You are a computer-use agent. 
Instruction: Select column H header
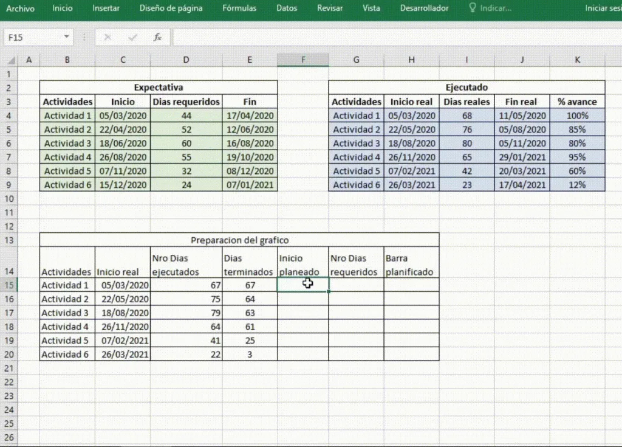point(411,60)
